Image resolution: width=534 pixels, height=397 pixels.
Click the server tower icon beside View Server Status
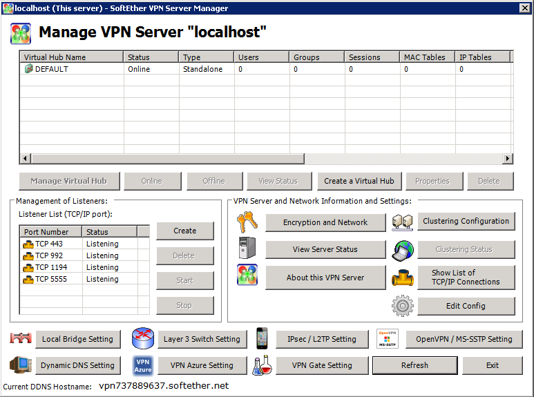247,249
